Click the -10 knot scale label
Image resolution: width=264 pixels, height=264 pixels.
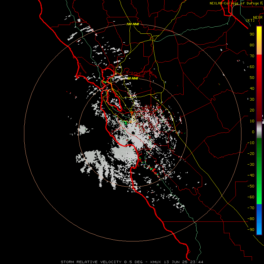tap(251, 143)
